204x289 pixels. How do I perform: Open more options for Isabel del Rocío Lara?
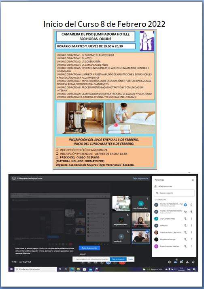pyautogui.click(x=191, y=233)
